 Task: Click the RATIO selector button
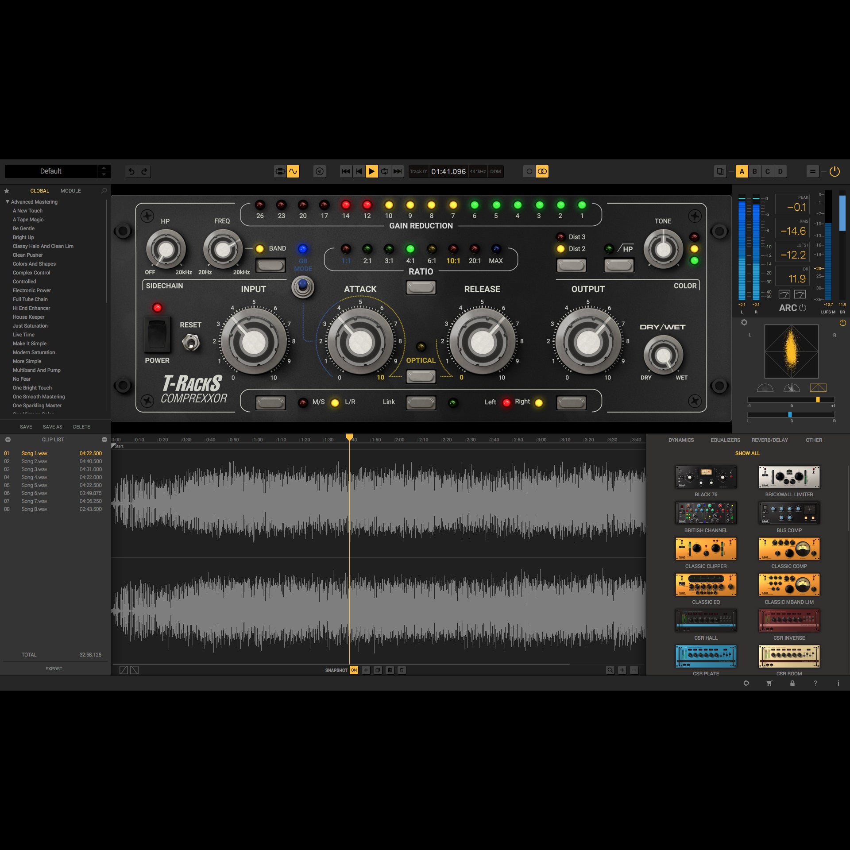tap(421, 288)
